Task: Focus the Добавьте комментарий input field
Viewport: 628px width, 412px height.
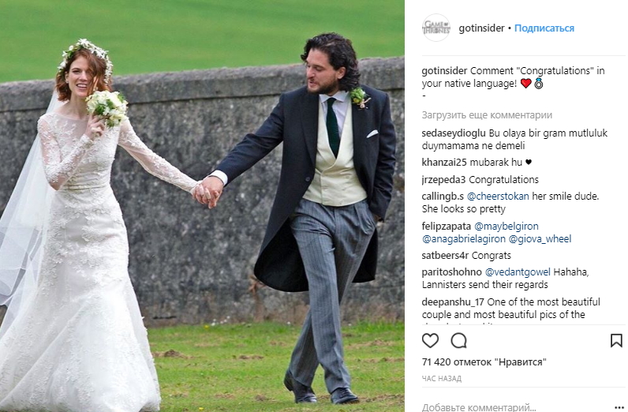Action: [514, 407]
